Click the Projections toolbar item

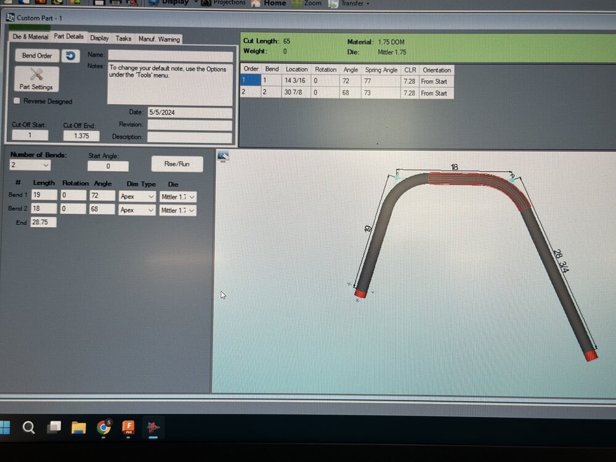pos(223,2)
